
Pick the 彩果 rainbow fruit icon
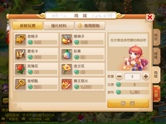pos(67,54)
